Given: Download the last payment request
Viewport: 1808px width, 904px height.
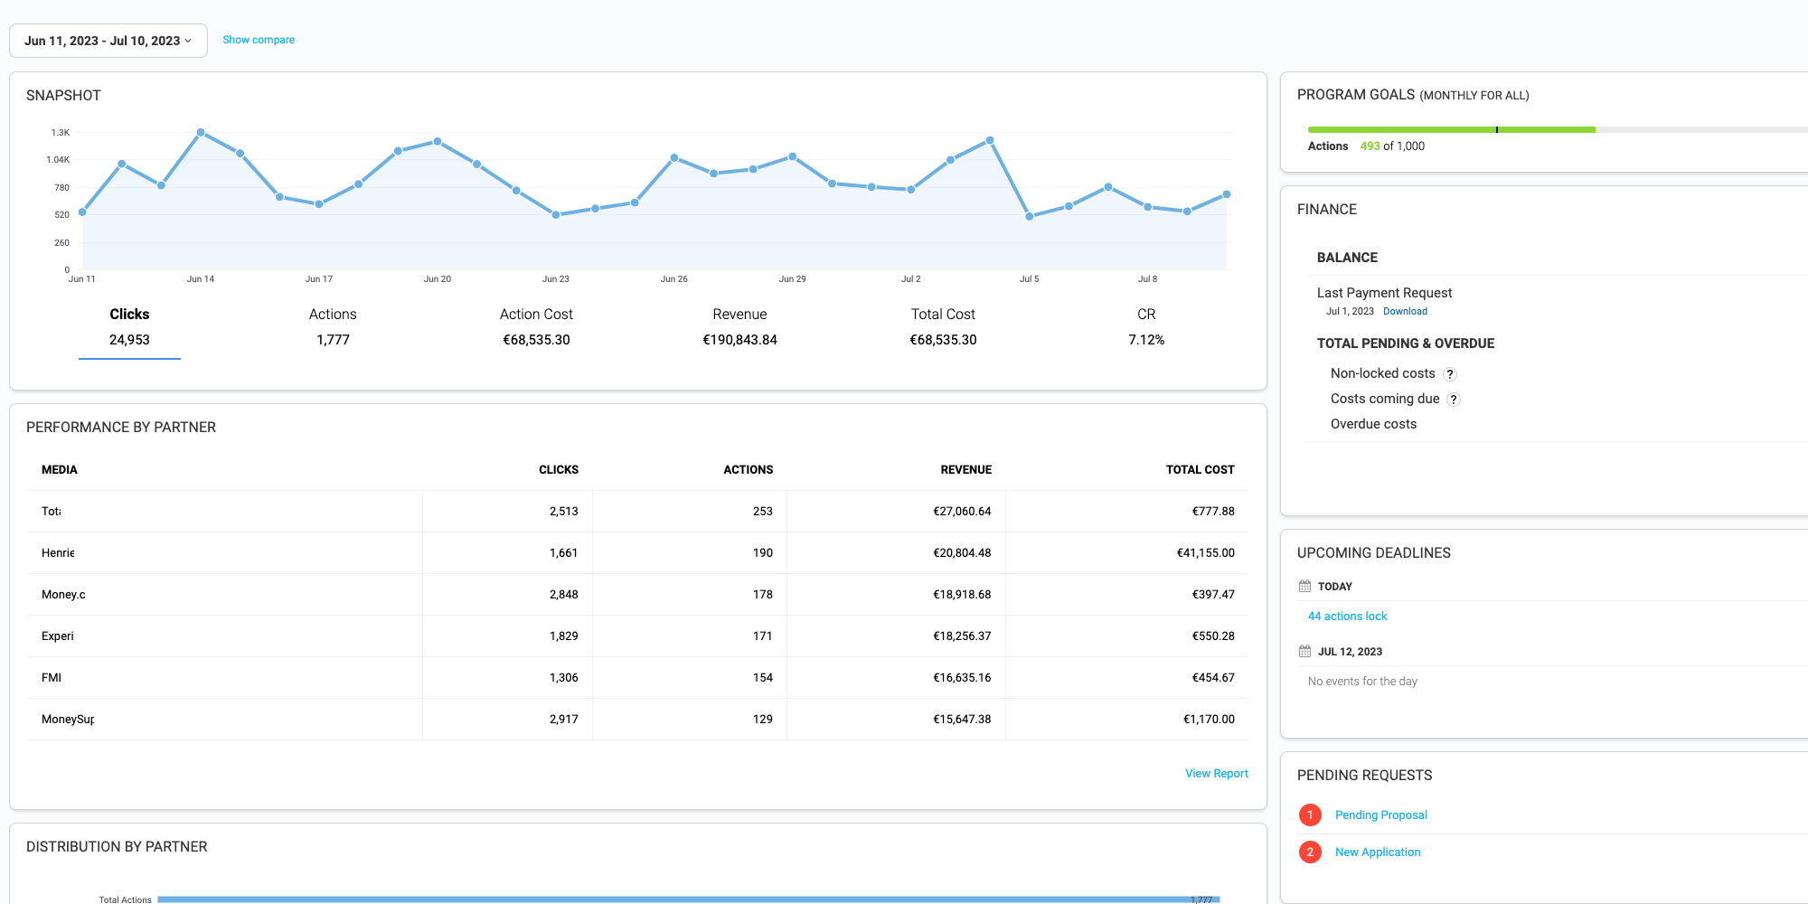Looking at the screenshot, I should (1405, 311).
